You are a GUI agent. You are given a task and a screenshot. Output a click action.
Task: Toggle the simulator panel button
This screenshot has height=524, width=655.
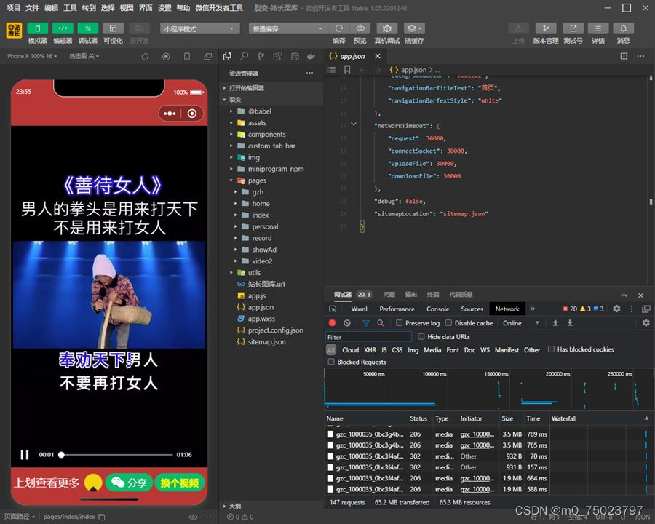click(x=38, y=28)
